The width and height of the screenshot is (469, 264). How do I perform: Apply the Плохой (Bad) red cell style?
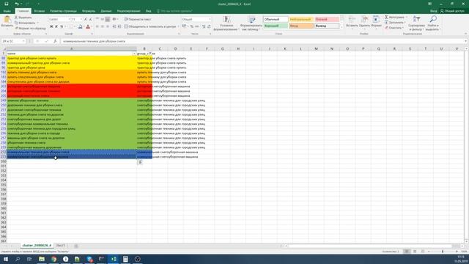327,19
